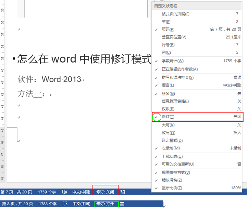Click 修订: 打开 status bar button

105,204
